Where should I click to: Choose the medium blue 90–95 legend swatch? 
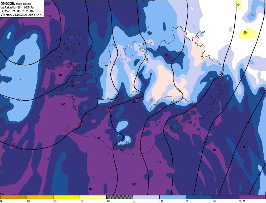[x=199, y=197]
